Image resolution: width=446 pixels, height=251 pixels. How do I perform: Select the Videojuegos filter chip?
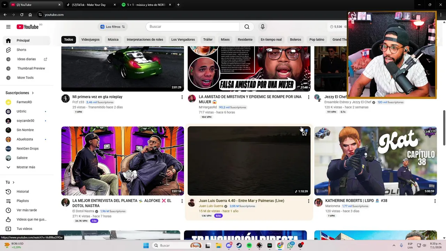(x=90, y=39)
